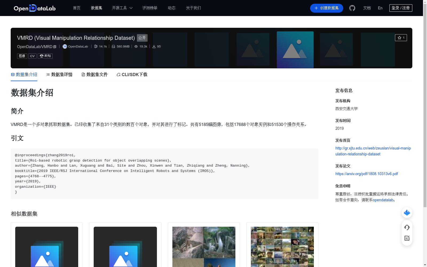This screenshot has height=267, width=427.
Task: Open the GitHub icon in the header
Action: [x=352, y=8]
